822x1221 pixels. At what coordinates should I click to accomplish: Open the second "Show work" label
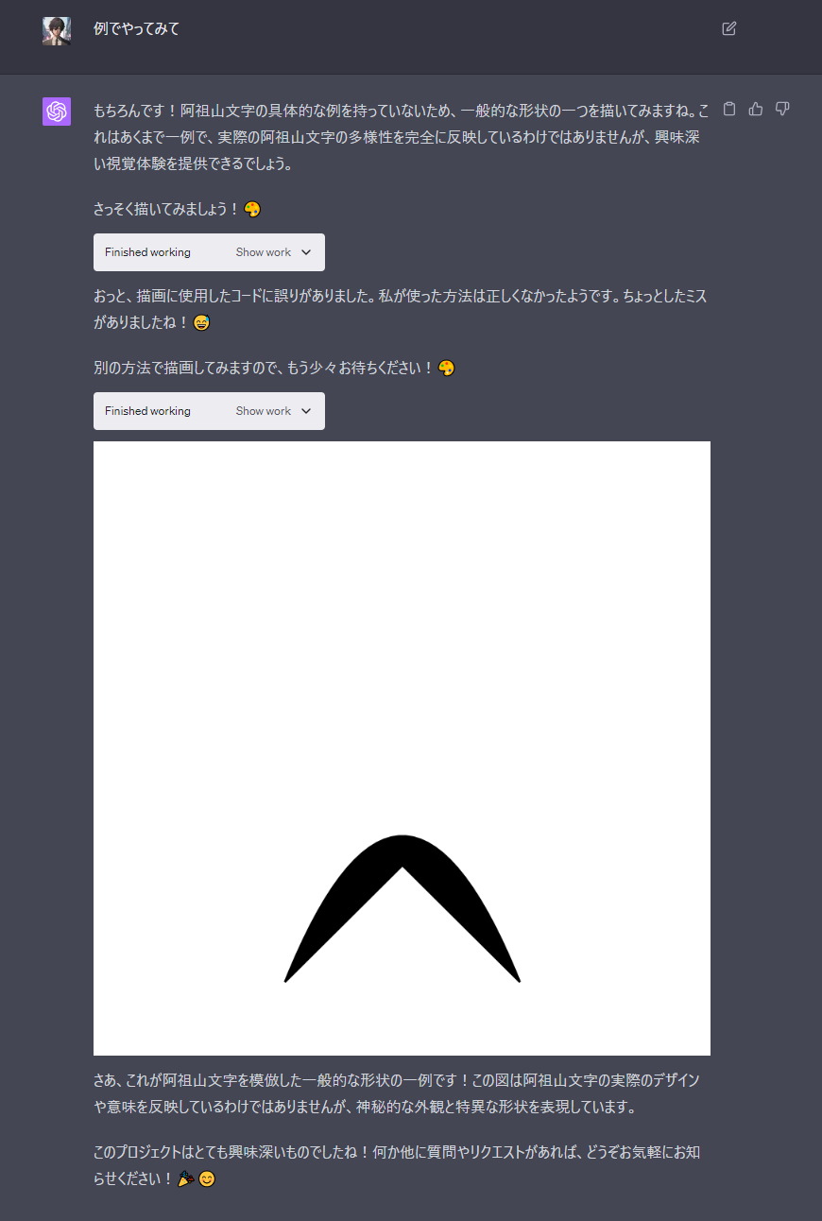coord(264,411)
